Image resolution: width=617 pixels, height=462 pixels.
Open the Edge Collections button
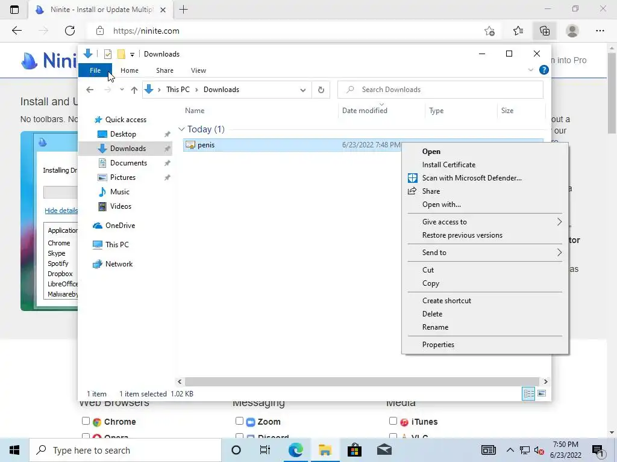(545, 31)
